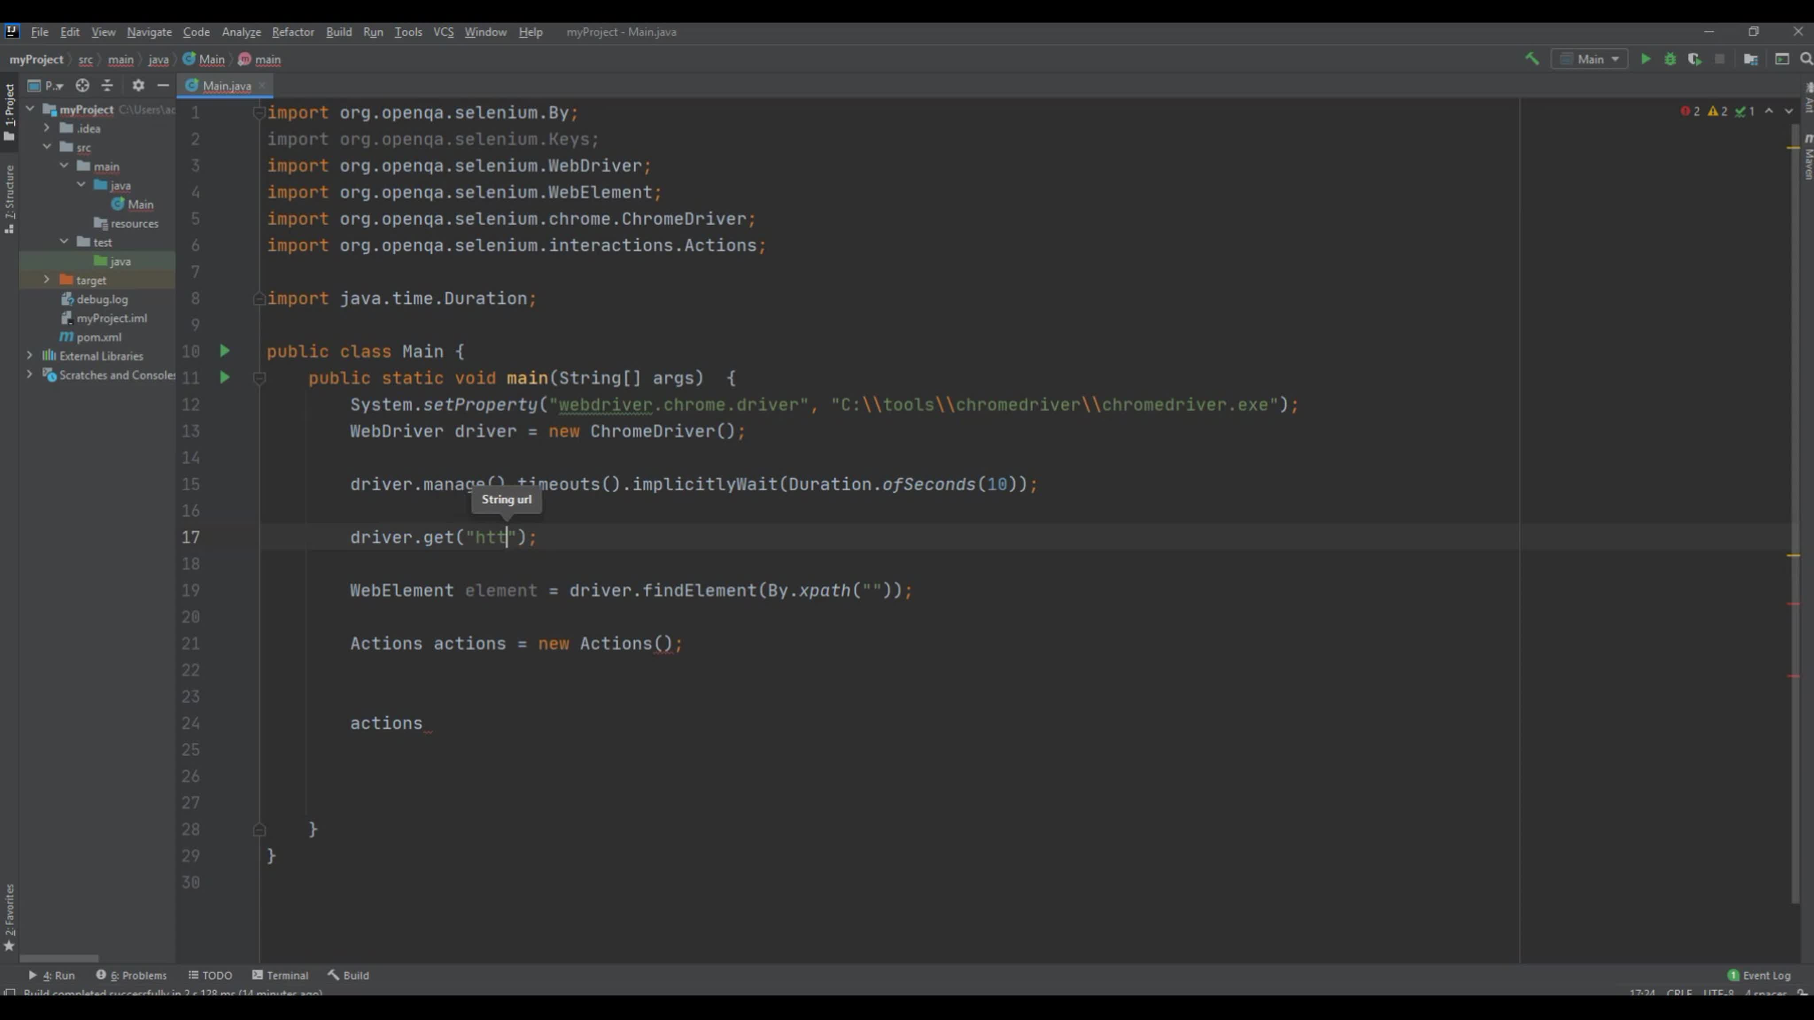Run Main with green play button
The height and width of the screenshot is (1020, 1814).
(1646, 59)
